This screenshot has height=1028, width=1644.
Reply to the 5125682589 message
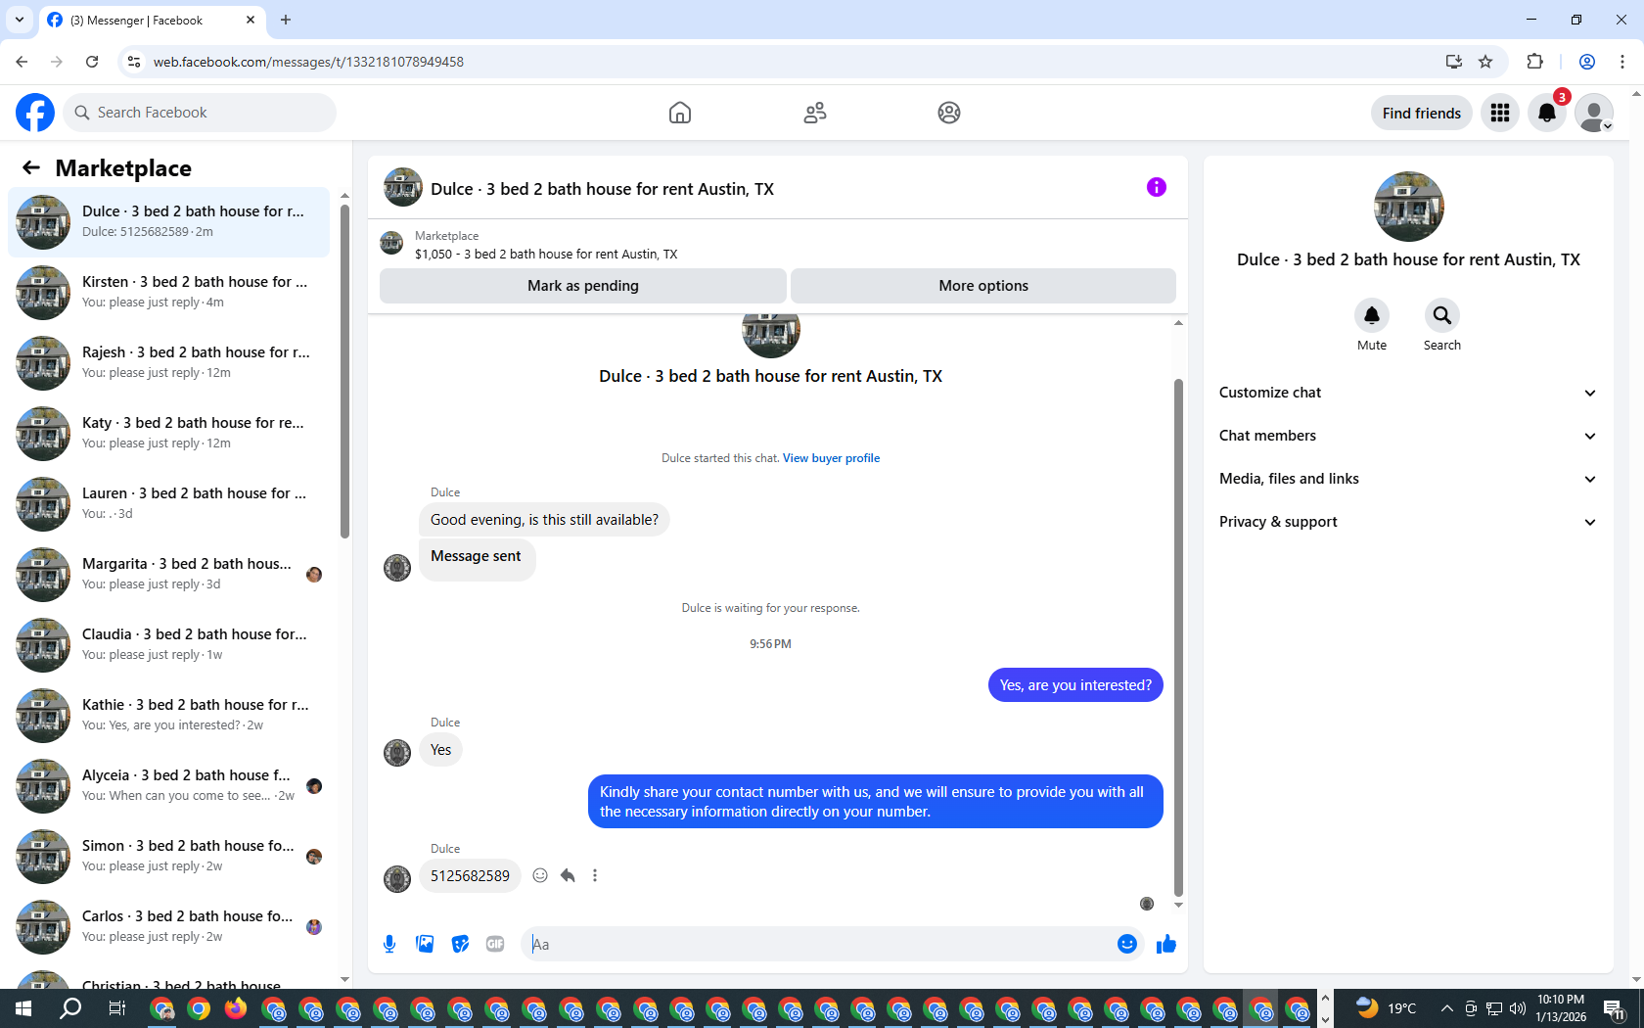tap(568, 875)
